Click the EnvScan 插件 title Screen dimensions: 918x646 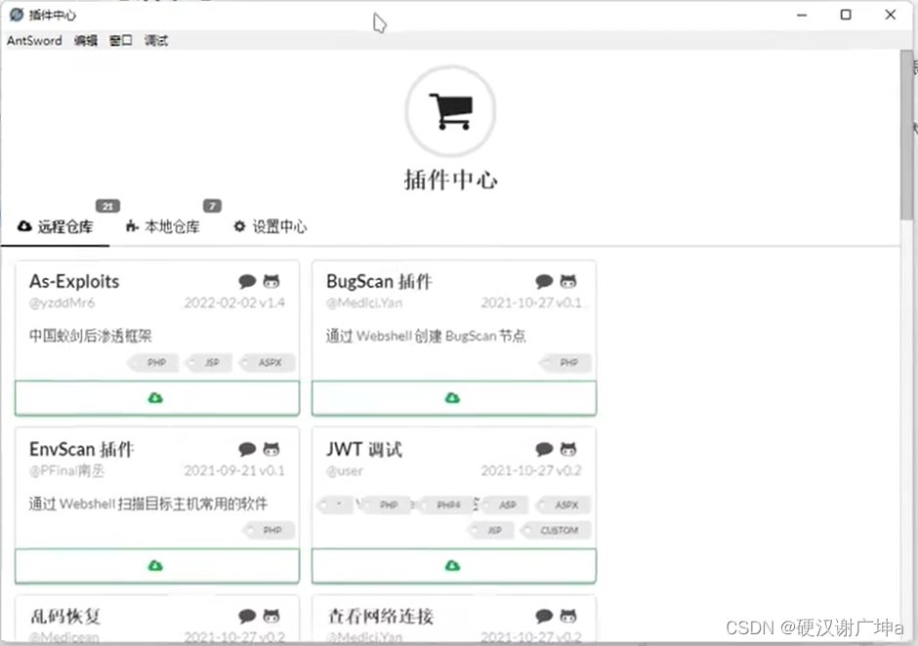(81, 450)
